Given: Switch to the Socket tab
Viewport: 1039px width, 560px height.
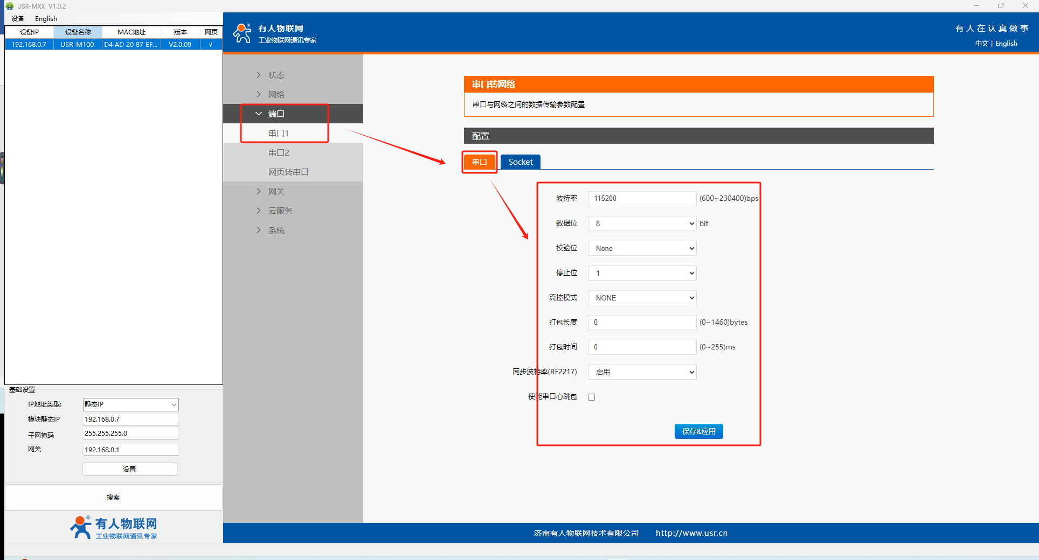Looking at the screenshot, I should point(520,162).
